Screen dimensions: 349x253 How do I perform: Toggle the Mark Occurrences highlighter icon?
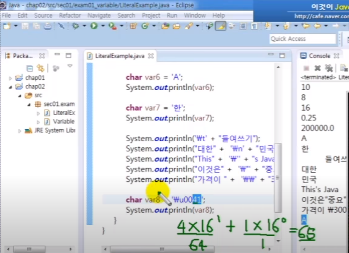(221, 26)
